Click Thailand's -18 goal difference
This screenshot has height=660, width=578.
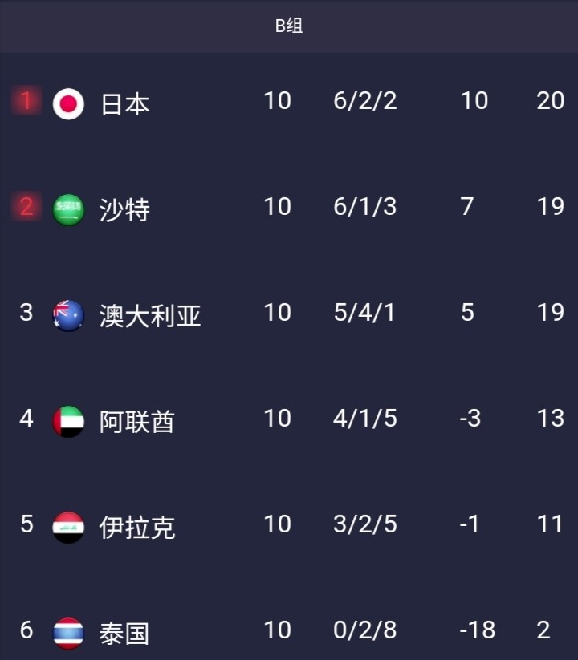(x=478, y=630)
